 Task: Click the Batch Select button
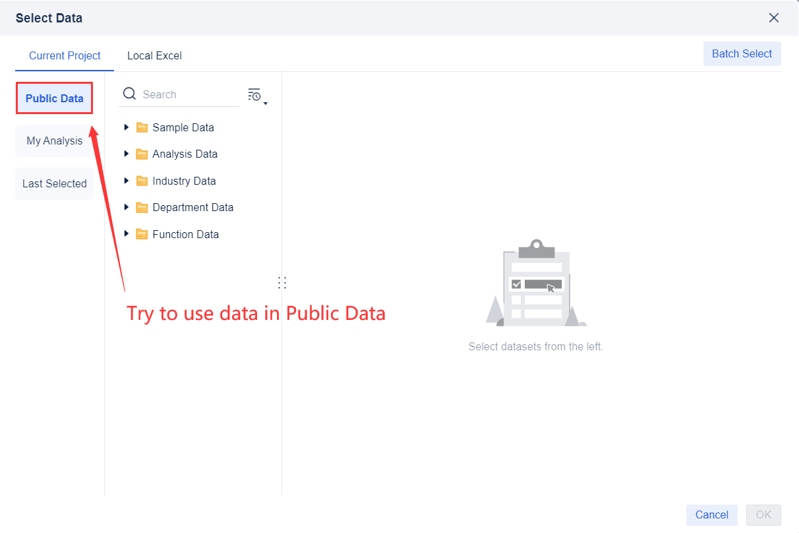742,53
